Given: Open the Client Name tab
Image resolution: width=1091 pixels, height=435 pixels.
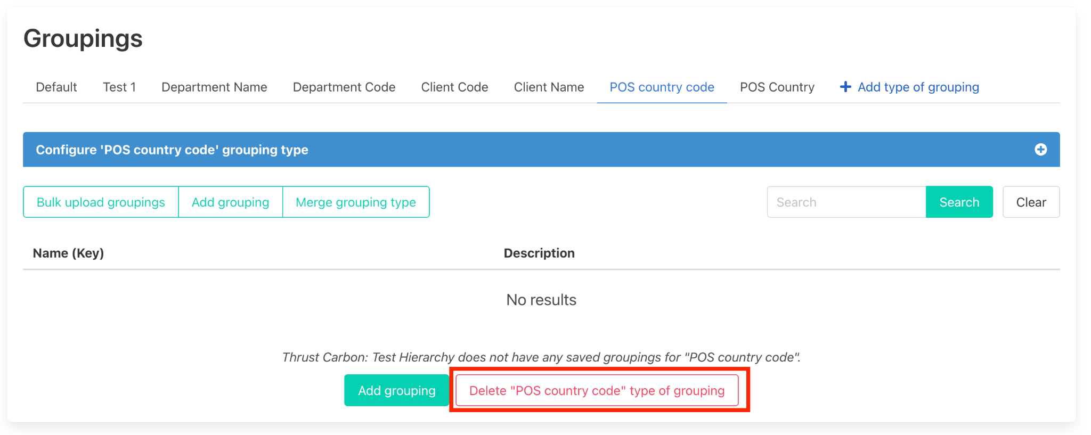Looking at the screenshot, I should point(549,87).
